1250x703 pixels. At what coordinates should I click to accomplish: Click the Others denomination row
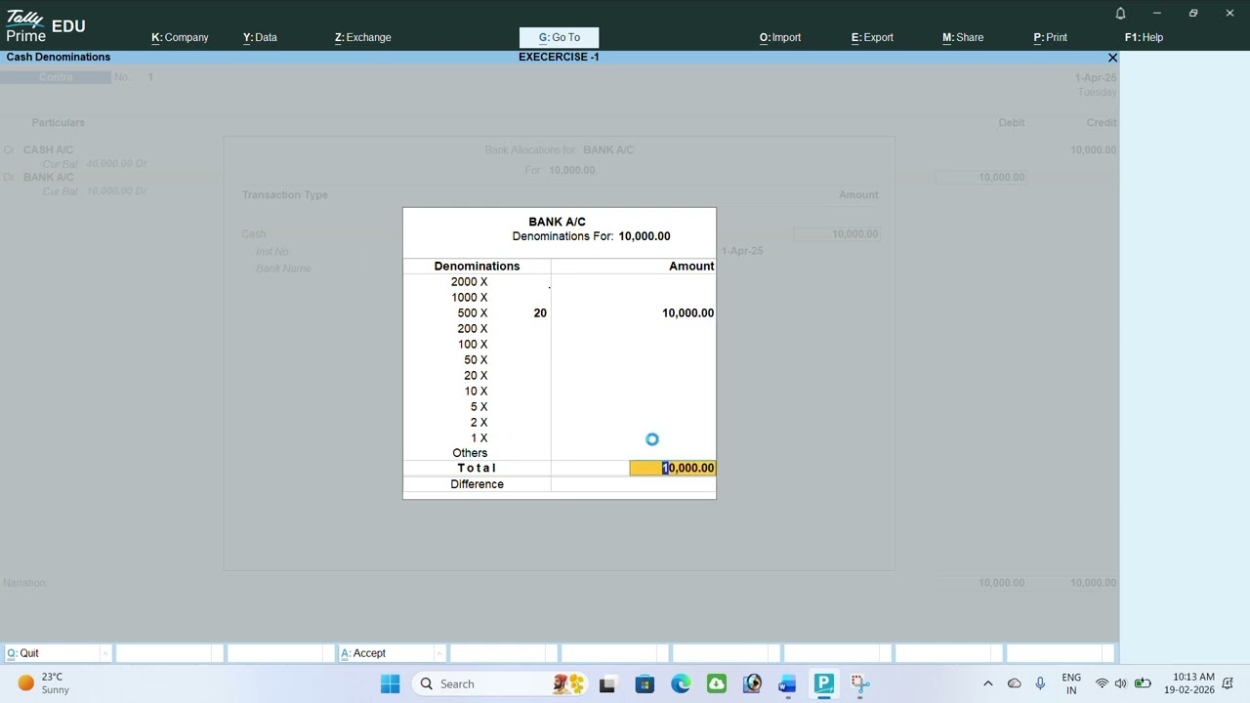coord(559,453)
